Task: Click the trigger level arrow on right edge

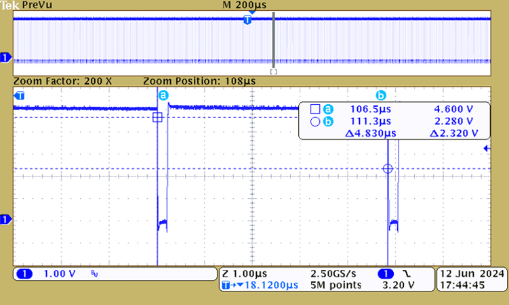Action: point(485,148)
